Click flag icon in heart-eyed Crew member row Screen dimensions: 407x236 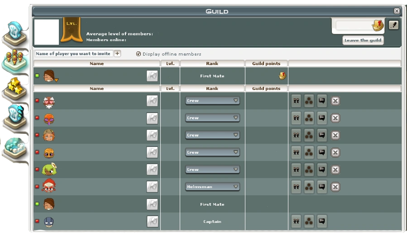pos(152,101)
